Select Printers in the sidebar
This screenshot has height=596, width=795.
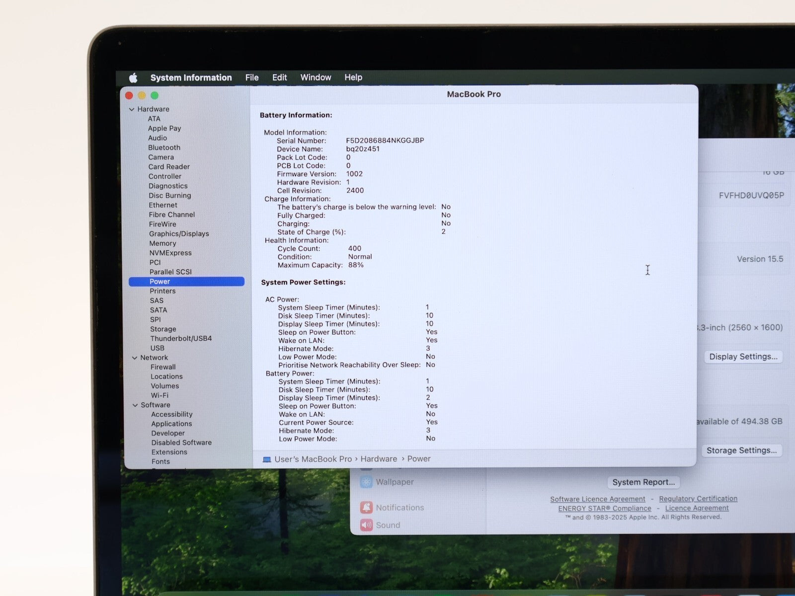tap(162, 291)
